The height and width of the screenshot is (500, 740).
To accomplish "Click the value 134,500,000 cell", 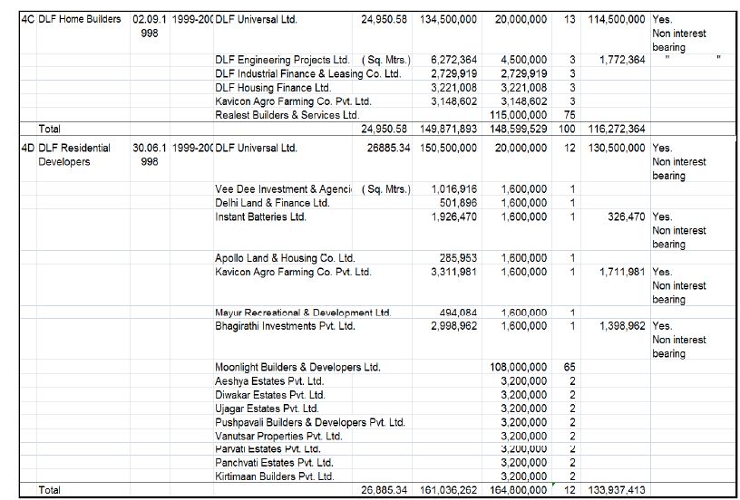I will (452, 19).
